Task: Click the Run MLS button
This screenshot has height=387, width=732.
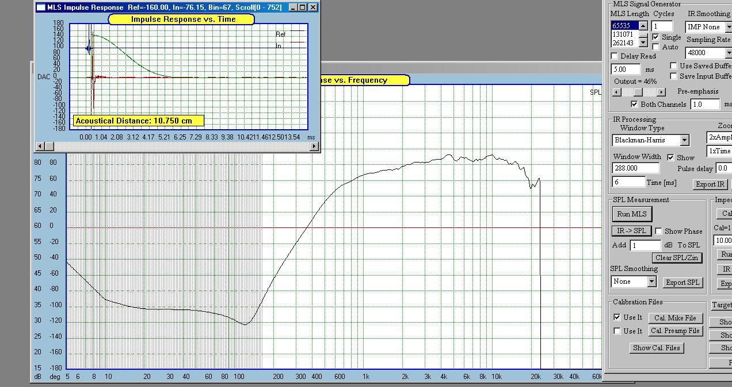Action: pos(632,214)
